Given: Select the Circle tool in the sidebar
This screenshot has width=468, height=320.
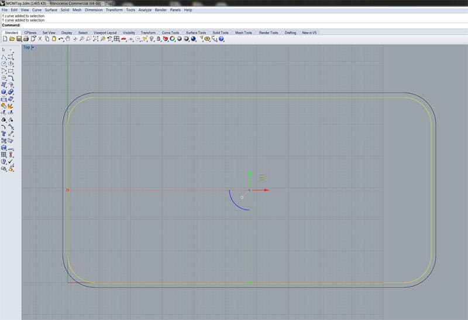Looking at the screenshot, I should click(x=4, y=64).
